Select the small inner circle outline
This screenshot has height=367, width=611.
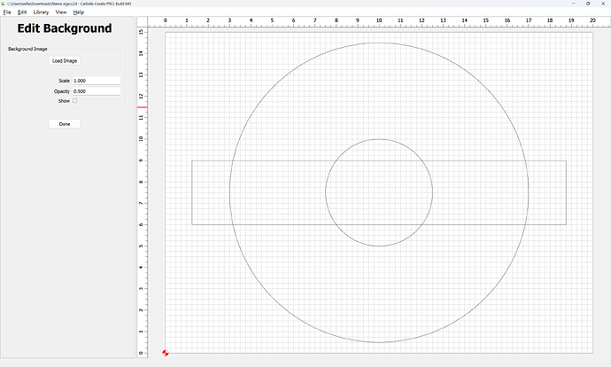click(x=379, y=139)
